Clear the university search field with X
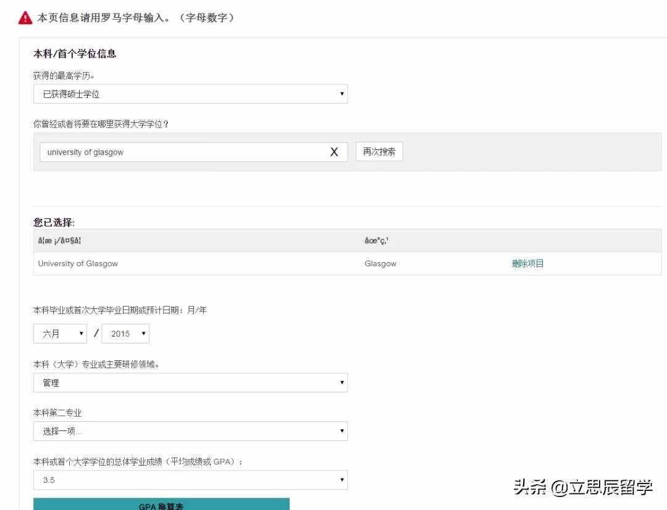Image resolution: width=667 pixels, height=510 pixels. tap(334, 152)
